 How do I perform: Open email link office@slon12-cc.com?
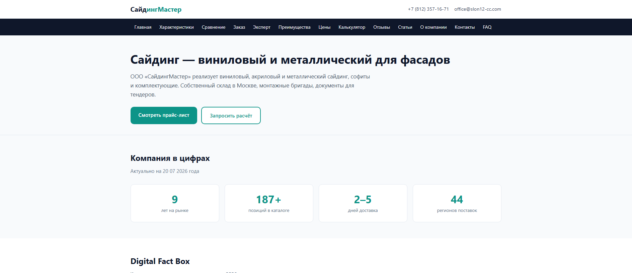(x=477, y=9)
